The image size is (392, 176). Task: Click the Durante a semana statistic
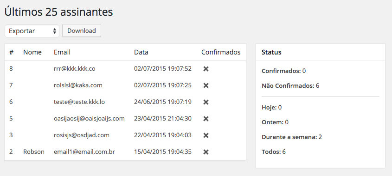tap(291, 137)
